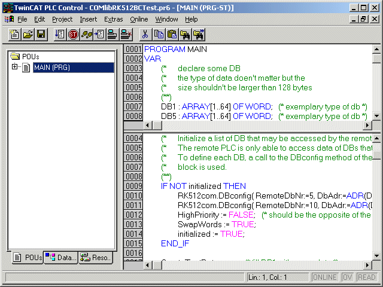The width and height of the screenshot is (383, 287).
Task: Click declaration vertical scrollbar thumb
Action: tap(376, 59)
